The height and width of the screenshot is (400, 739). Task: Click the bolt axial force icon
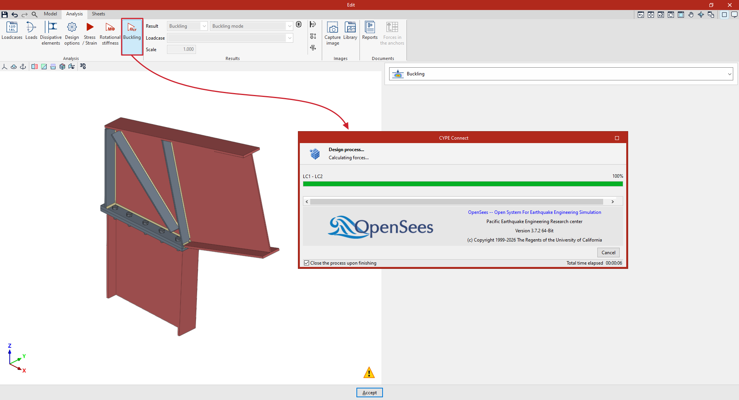coord(313,36)
